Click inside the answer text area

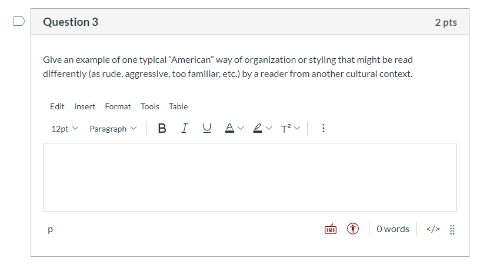click(x=249, y=177)
